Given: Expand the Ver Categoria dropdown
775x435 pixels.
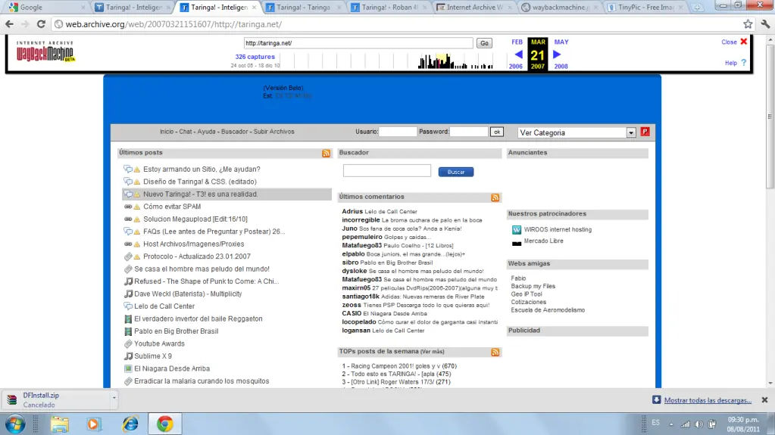Looking at the screenshot, I should tap(631, 133).
